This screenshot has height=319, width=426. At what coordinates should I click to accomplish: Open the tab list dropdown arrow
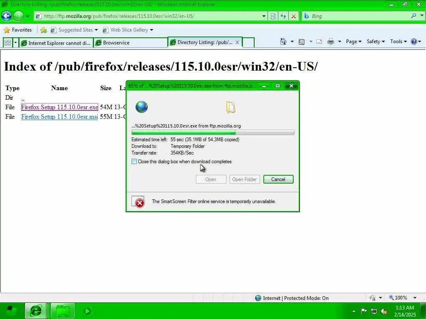15,43
